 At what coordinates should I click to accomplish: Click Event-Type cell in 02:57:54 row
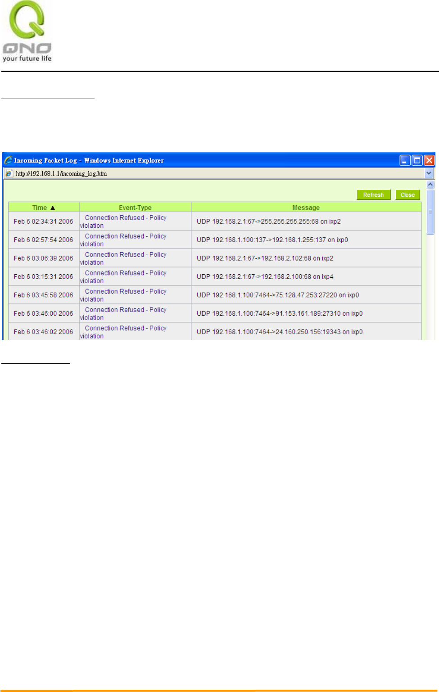pos(135,240)
